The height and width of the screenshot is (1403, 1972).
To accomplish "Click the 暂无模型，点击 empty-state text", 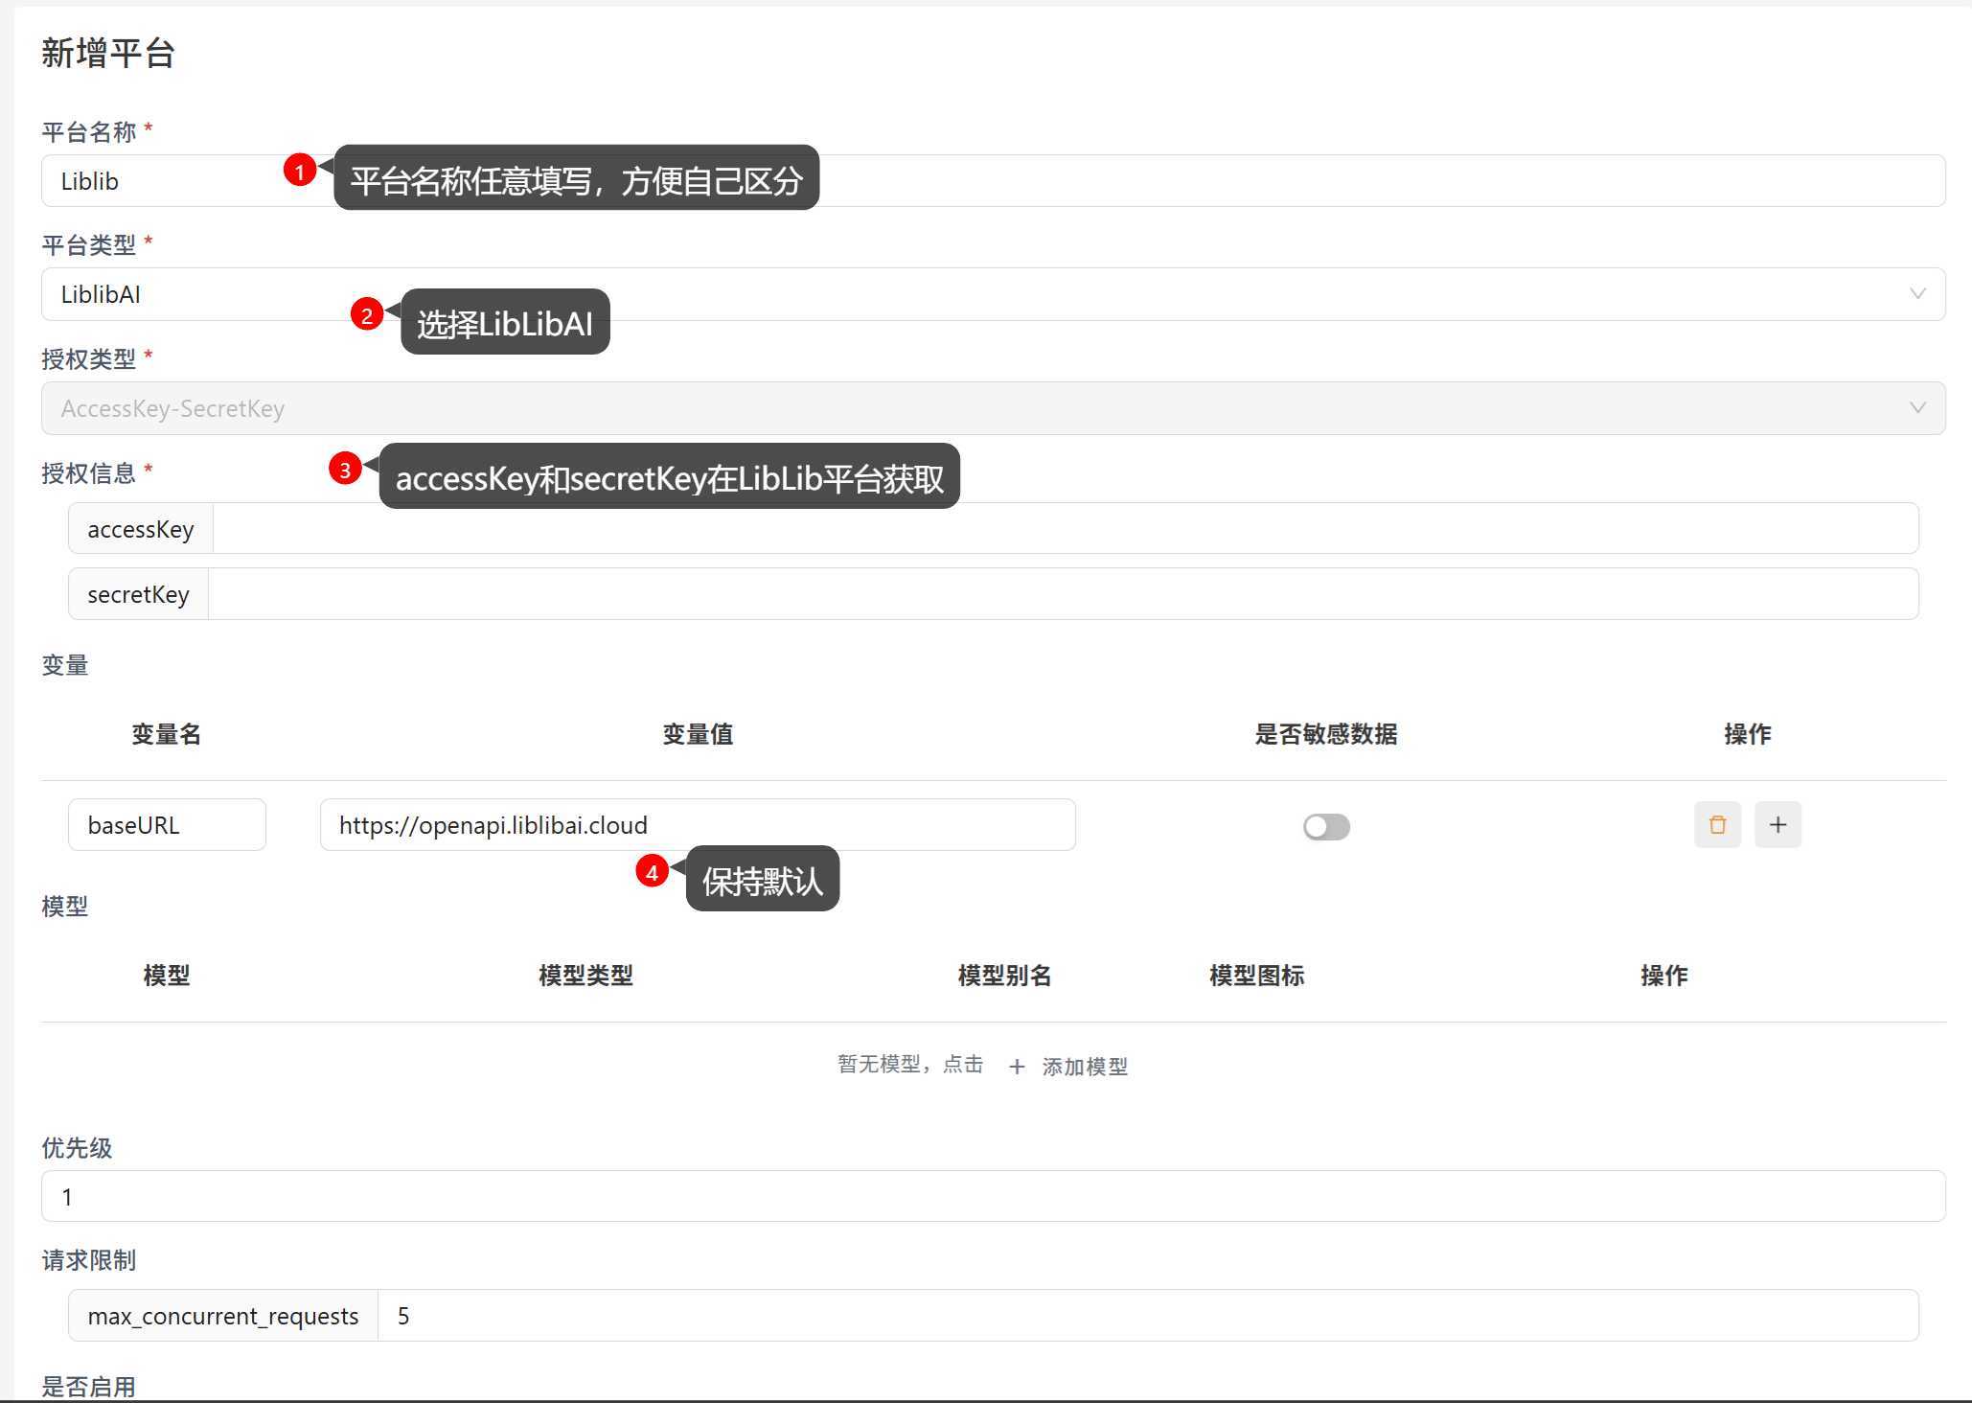I will (909, 1064).
